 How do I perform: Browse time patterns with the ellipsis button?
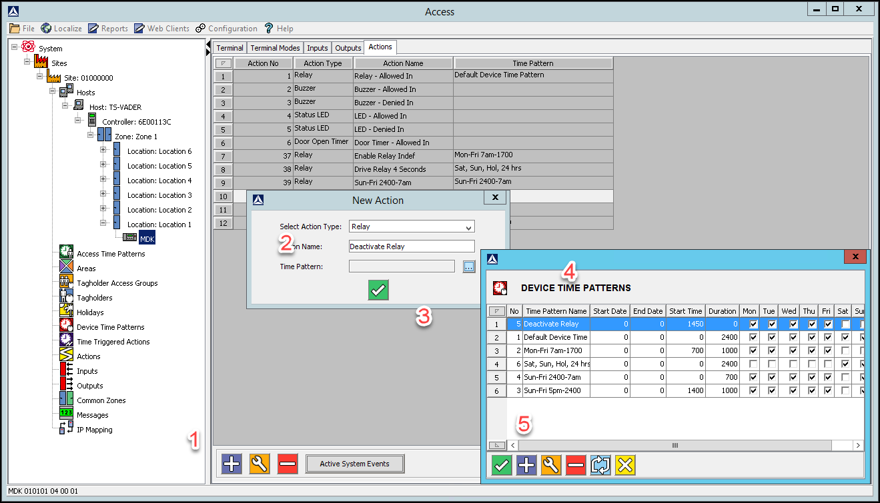(469, 266)
